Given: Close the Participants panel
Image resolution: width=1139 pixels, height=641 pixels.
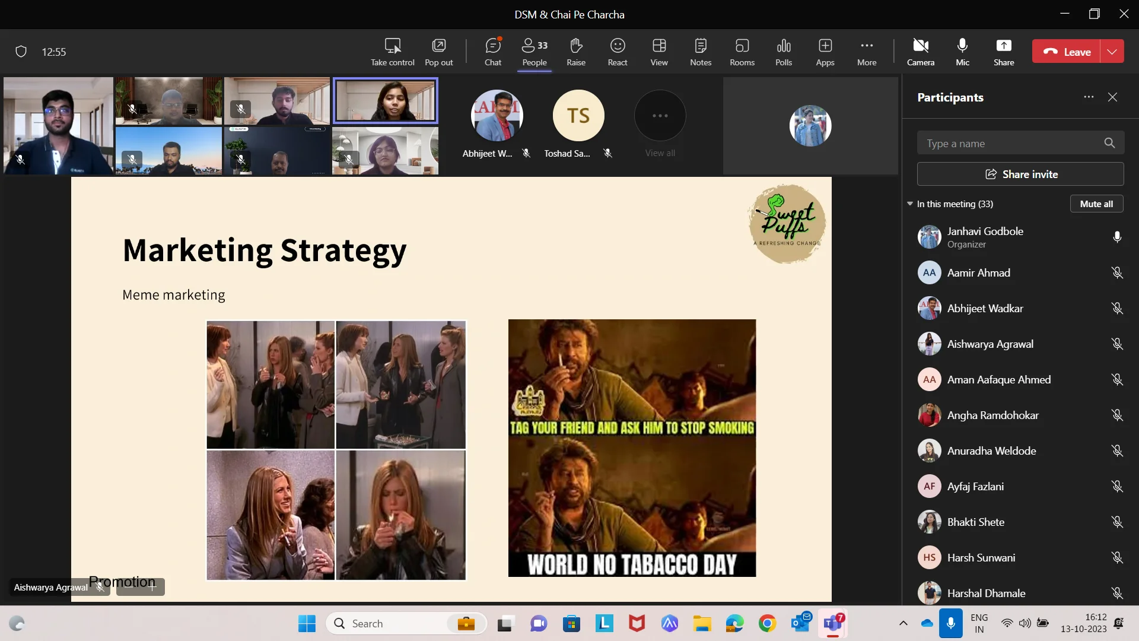Looking at the screenshot, I should pyautogui.click(x=1112, y=97).
